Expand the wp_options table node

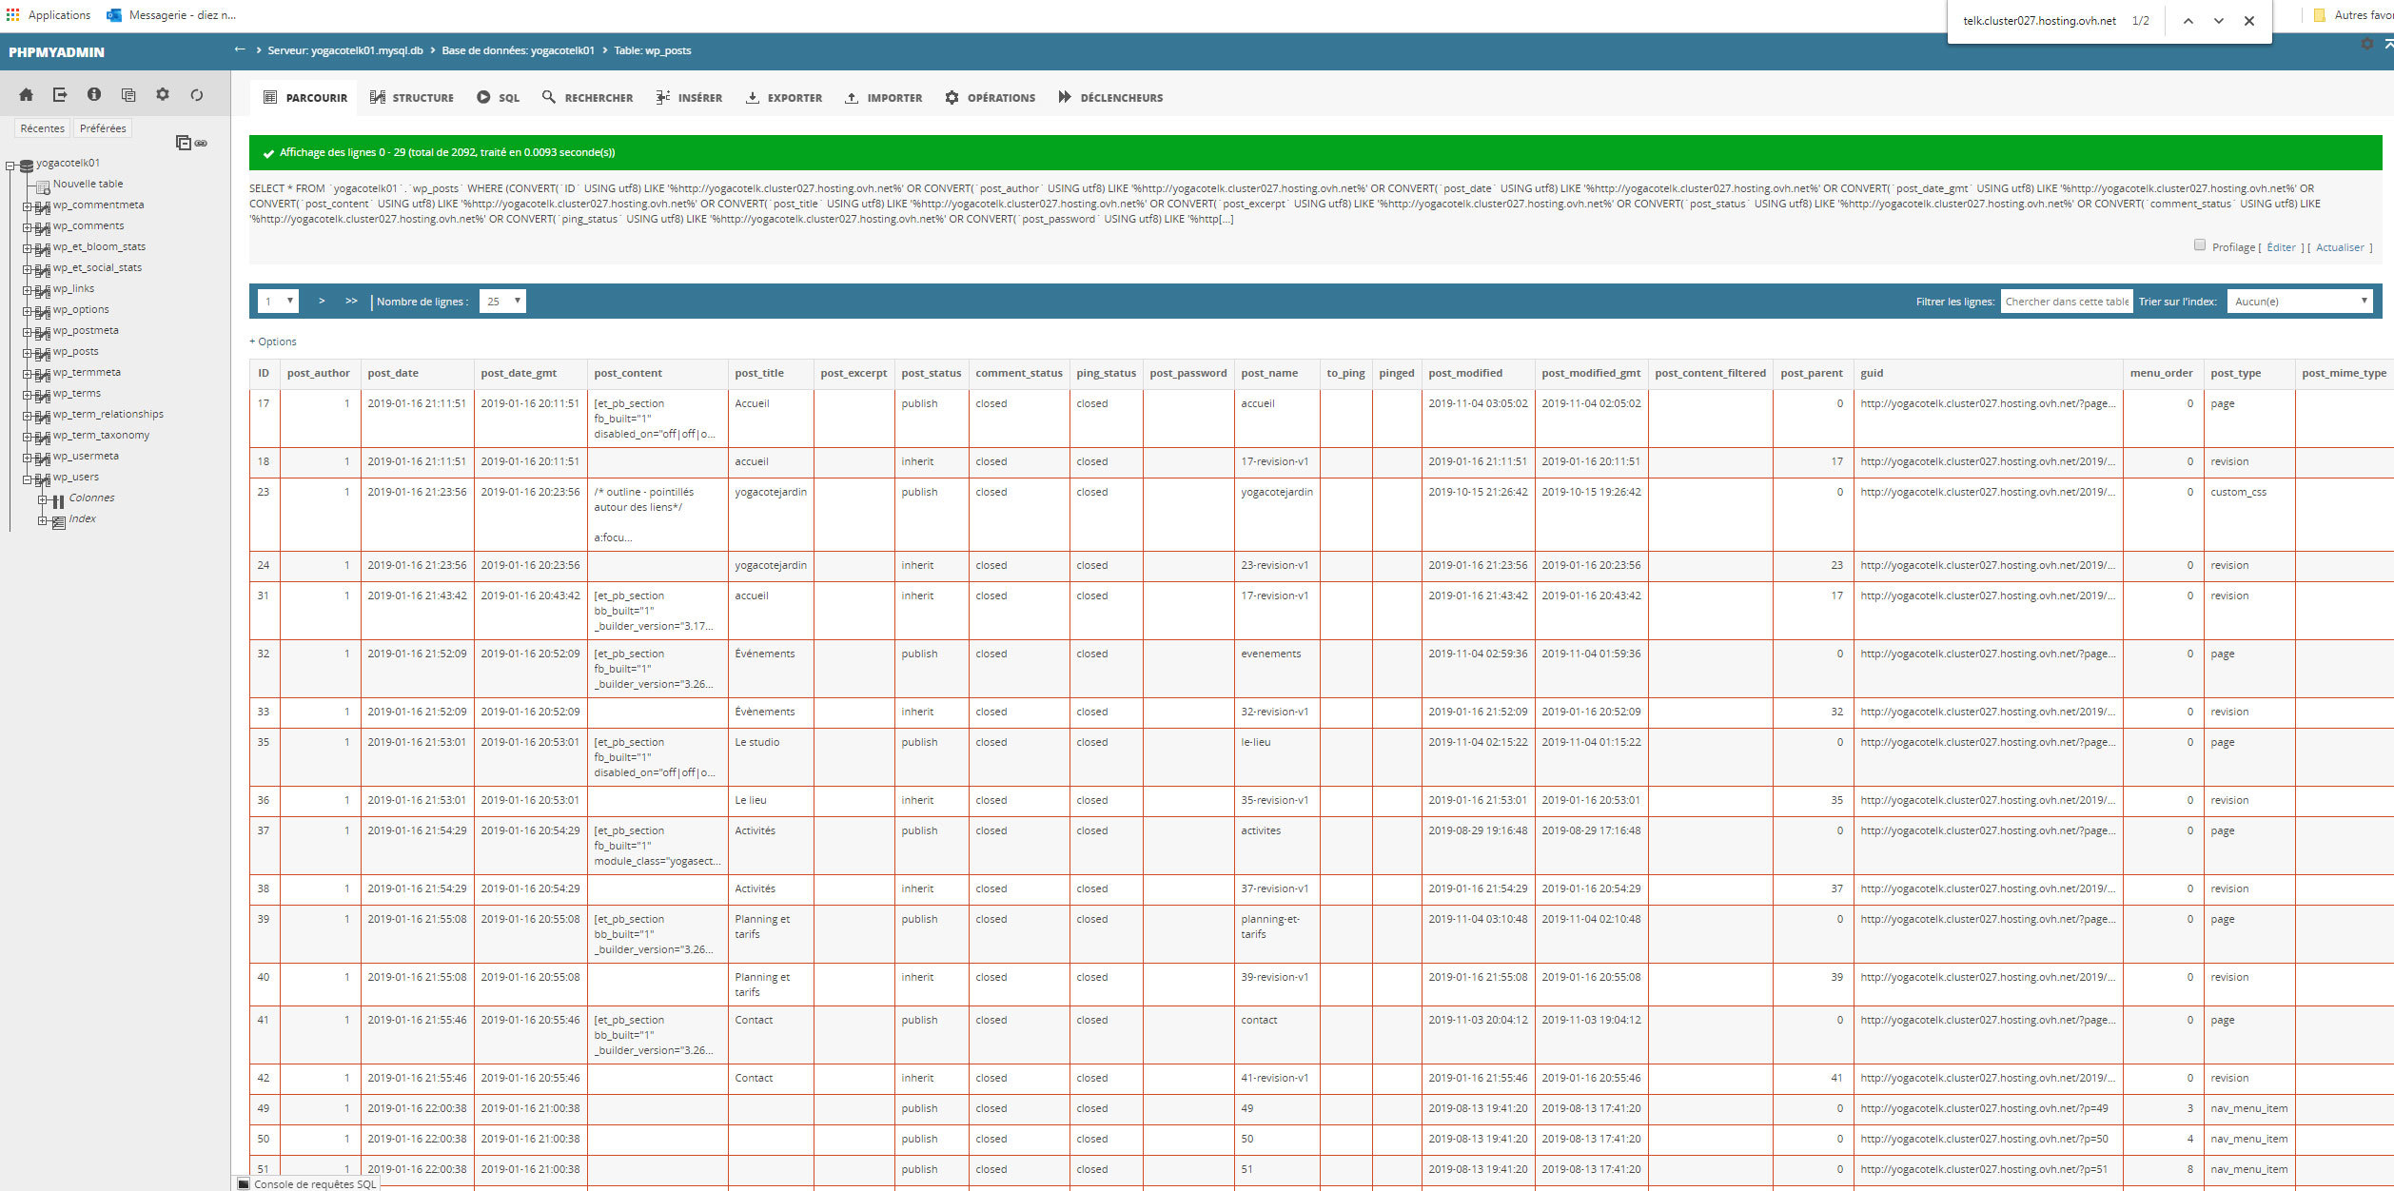tap(28, 310)
